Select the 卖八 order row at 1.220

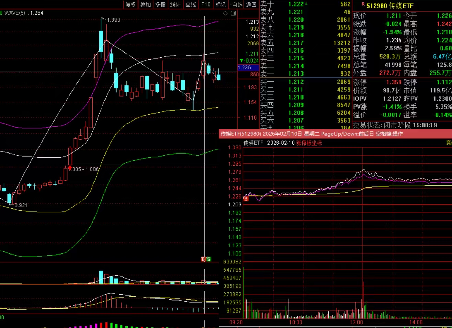[306, 20]
